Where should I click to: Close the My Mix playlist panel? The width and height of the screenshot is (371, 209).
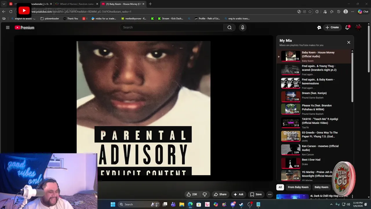point(349,42)
